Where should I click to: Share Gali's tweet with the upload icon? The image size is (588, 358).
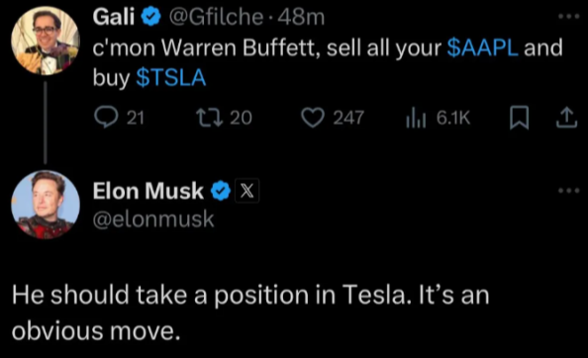[566, 118]
